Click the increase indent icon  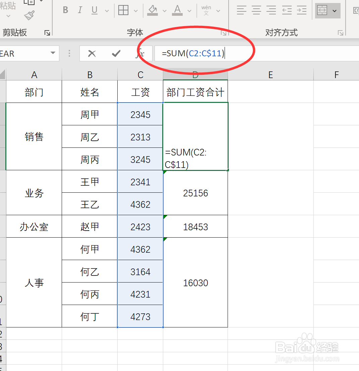[301, 10]
